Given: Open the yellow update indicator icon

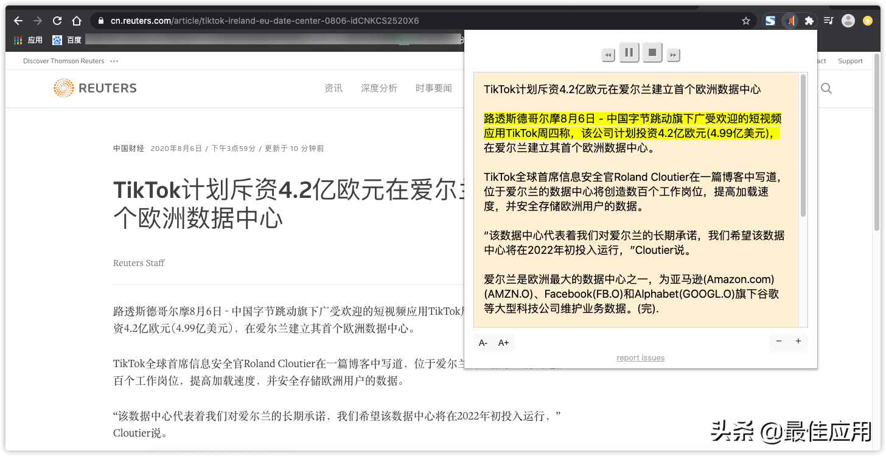Looking at the screenshot, I should (868, 21).
